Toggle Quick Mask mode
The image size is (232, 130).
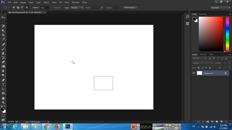click(3, 116)
